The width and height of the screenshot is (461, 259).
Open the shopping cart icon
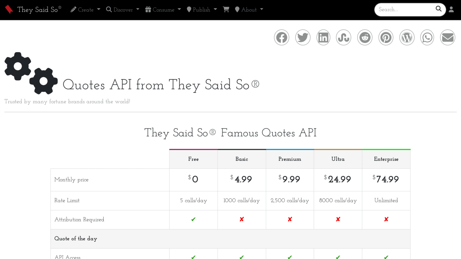226,10
